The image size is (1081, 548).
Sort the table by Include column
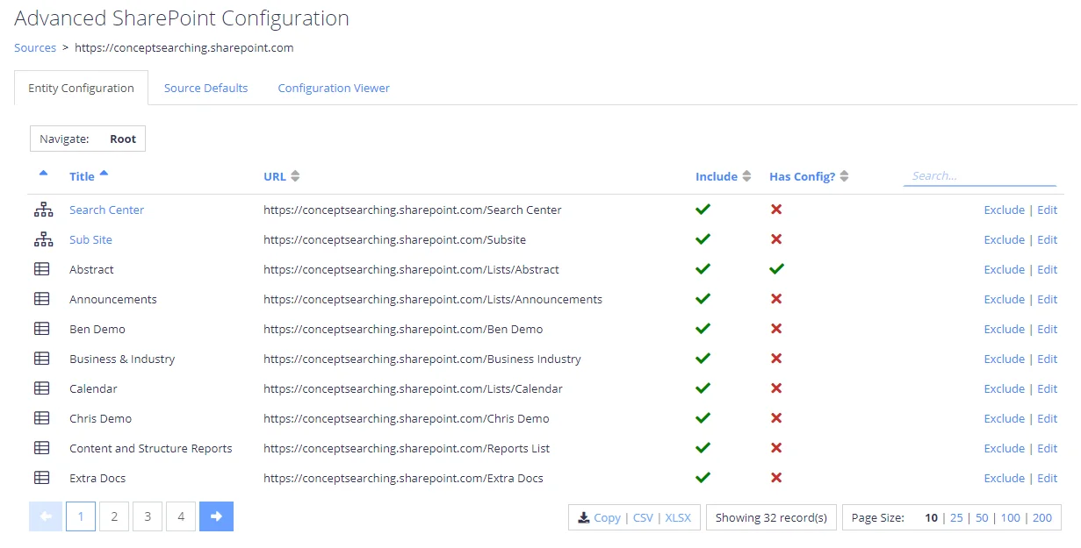[x=724, y=176]
